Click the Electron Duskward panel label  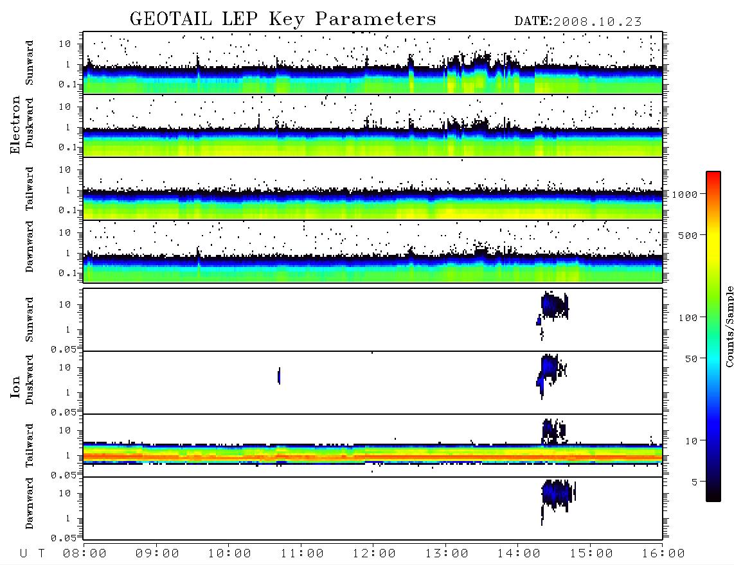[x=30, y=123]
